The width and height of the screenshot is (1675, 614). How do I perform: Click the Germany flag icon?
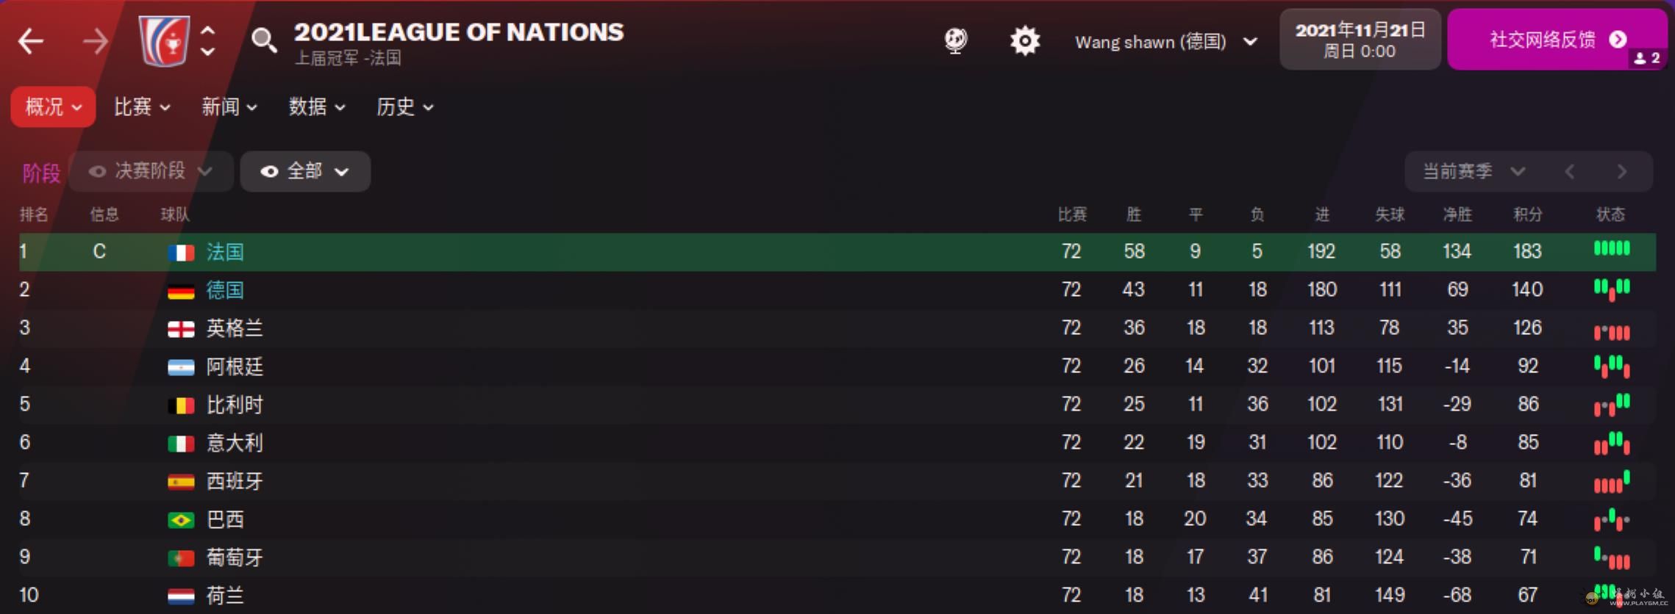(181, 291)
